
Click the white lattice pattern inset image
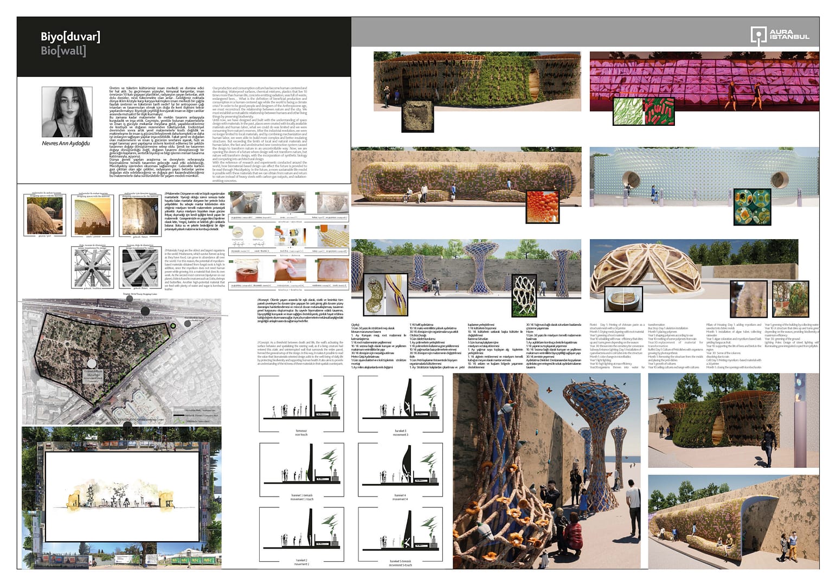[524, 295]
